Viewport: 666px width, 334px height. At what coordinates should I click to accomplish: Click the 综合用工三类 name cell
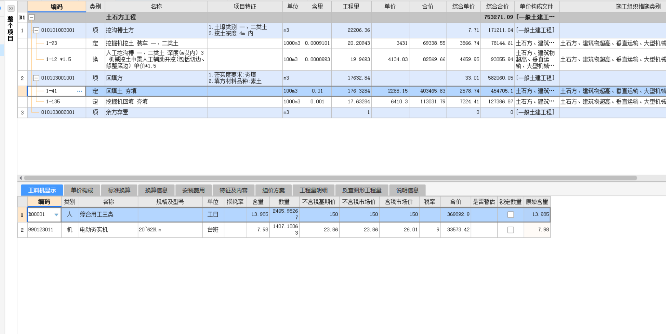108,215
